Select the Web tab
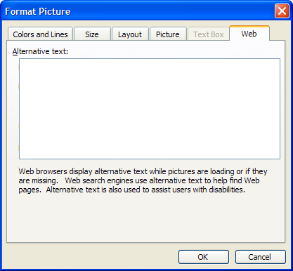293x271 pixels. [249, 33]
